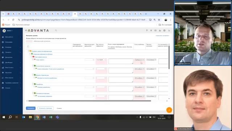The height and width of the screenshot is (131, 232).
Task: Click the chat bubble icon in the sidebar
Action: 3,57
